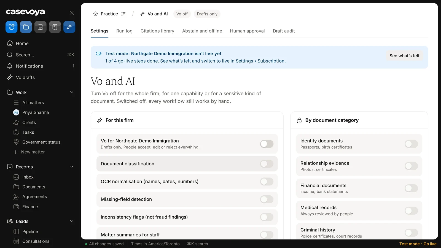The width and height of the screenshot is (441, 248).
Task: Open the Clients icon under Work
Action: 16,122
